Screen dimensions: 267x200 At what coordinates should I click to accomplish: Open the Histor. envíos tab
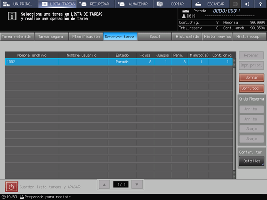217,37
